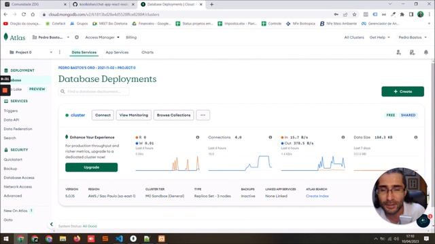Open new browser tab
The width and height of the screenshot is (435, 244).
coord(211,4)
